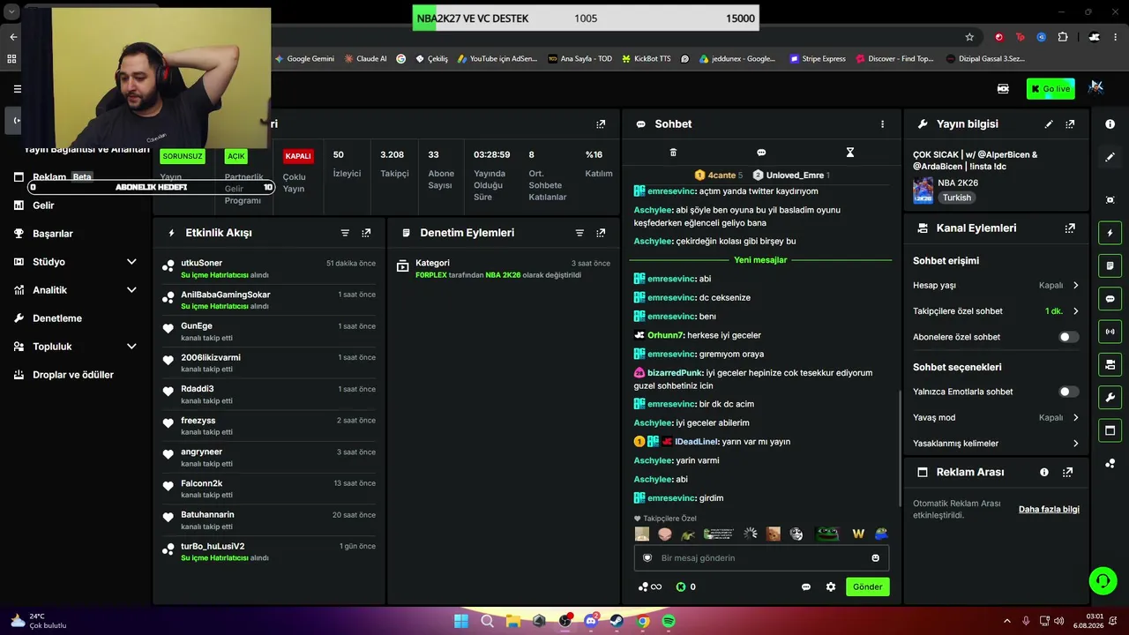Click the green Go live button
The height and width of the screenshot is (635, 1129).
tap(1050, 88)
